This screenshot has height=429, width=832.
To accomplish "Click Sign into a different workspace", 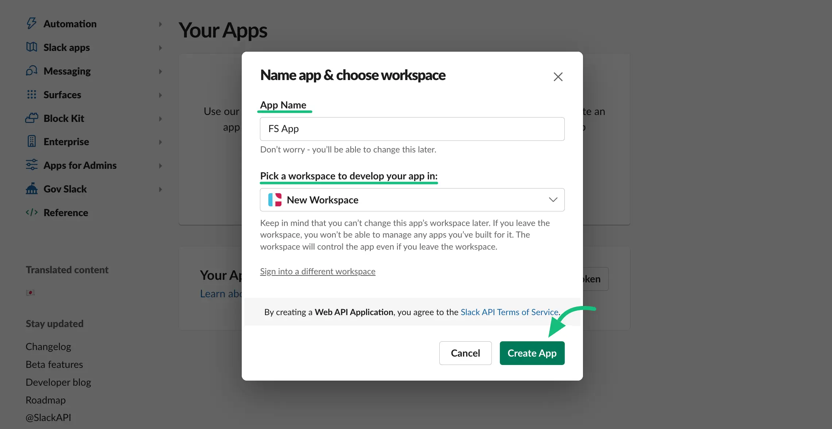I will coord(317,271).
